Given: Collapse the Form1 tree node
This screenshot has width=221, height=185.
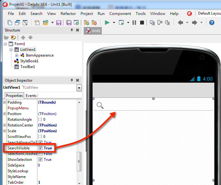Looking at the screenshot, I should 5,44.
